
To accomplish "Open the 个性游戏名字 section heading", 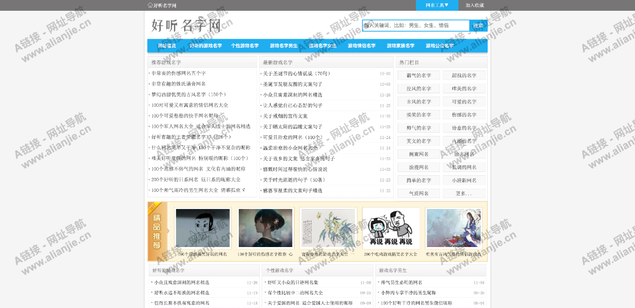I will [280, 270].
